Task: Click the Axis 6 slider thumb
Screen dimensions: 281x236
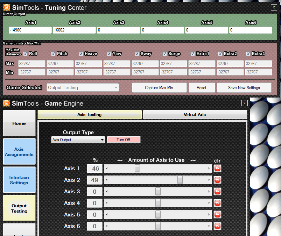Action: [x=158, y=226]
